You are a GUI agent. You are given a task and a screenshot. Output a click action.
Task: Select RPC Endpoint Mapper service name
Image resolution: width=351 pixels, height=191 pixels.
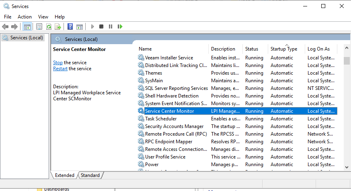coord(168,141)
